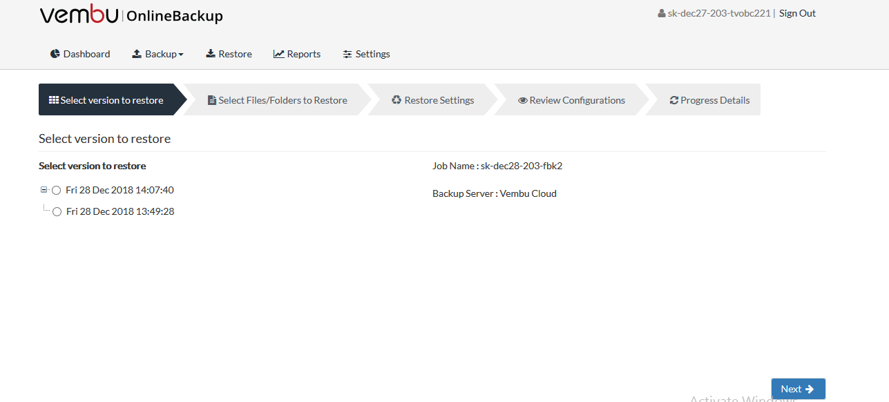The height and width of the screenshot is (402, 889).
Task: Click the Vembu OnlineBackup logo
Action: 131,15
